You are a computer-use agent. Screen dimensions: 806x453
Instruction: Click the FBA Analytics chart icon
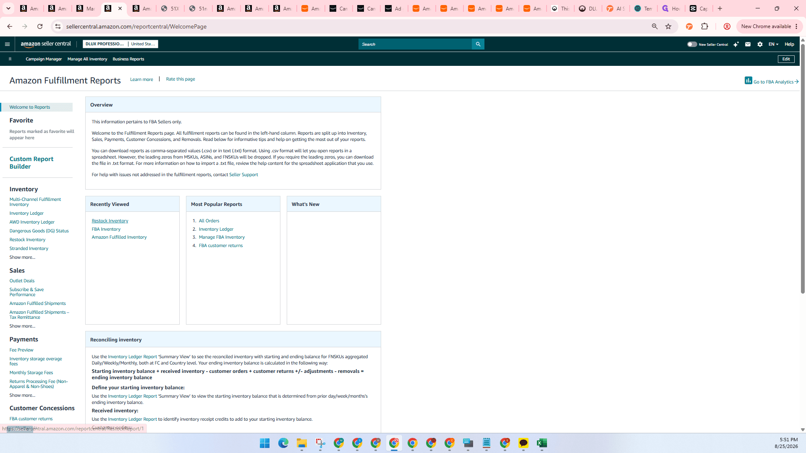(x=748, y=80)
